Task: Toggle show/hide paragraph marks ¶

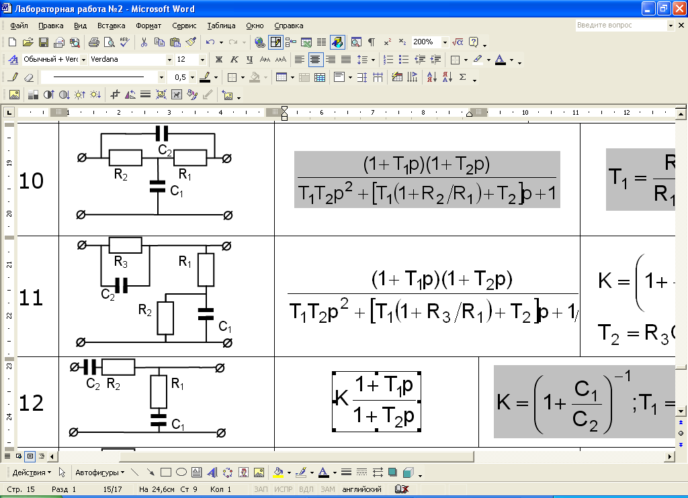Action: (371, 42)
